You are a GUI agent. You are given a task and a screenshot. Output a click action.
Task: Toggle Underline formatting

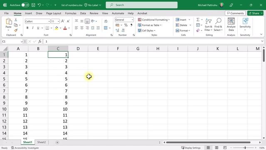click(38, 28)
